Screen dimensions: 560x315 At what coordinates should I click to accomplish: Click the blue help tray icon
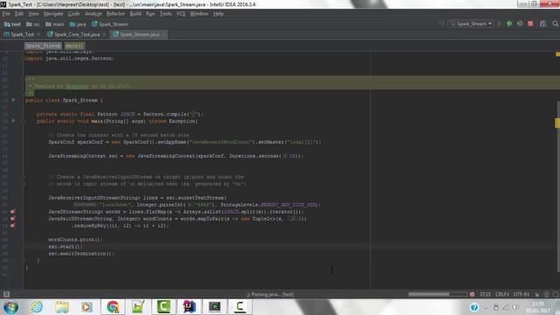(474, 307)
